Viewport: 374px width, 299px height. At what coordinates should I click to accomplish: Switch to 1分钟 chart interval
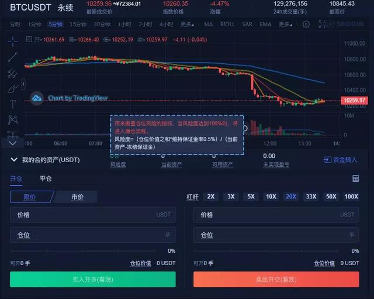[x=34, y=25]
